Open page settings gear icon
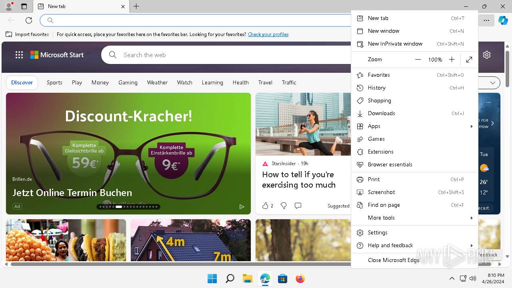Screen dimensions: 512x288 [x=487, y=55]
